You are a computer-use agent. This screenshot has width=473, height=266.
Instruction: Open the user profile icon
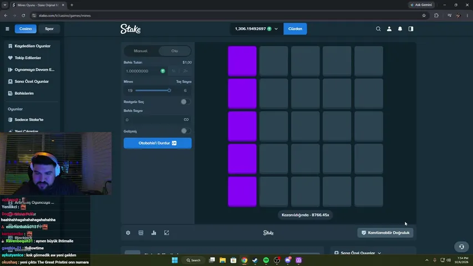point(389,29)
